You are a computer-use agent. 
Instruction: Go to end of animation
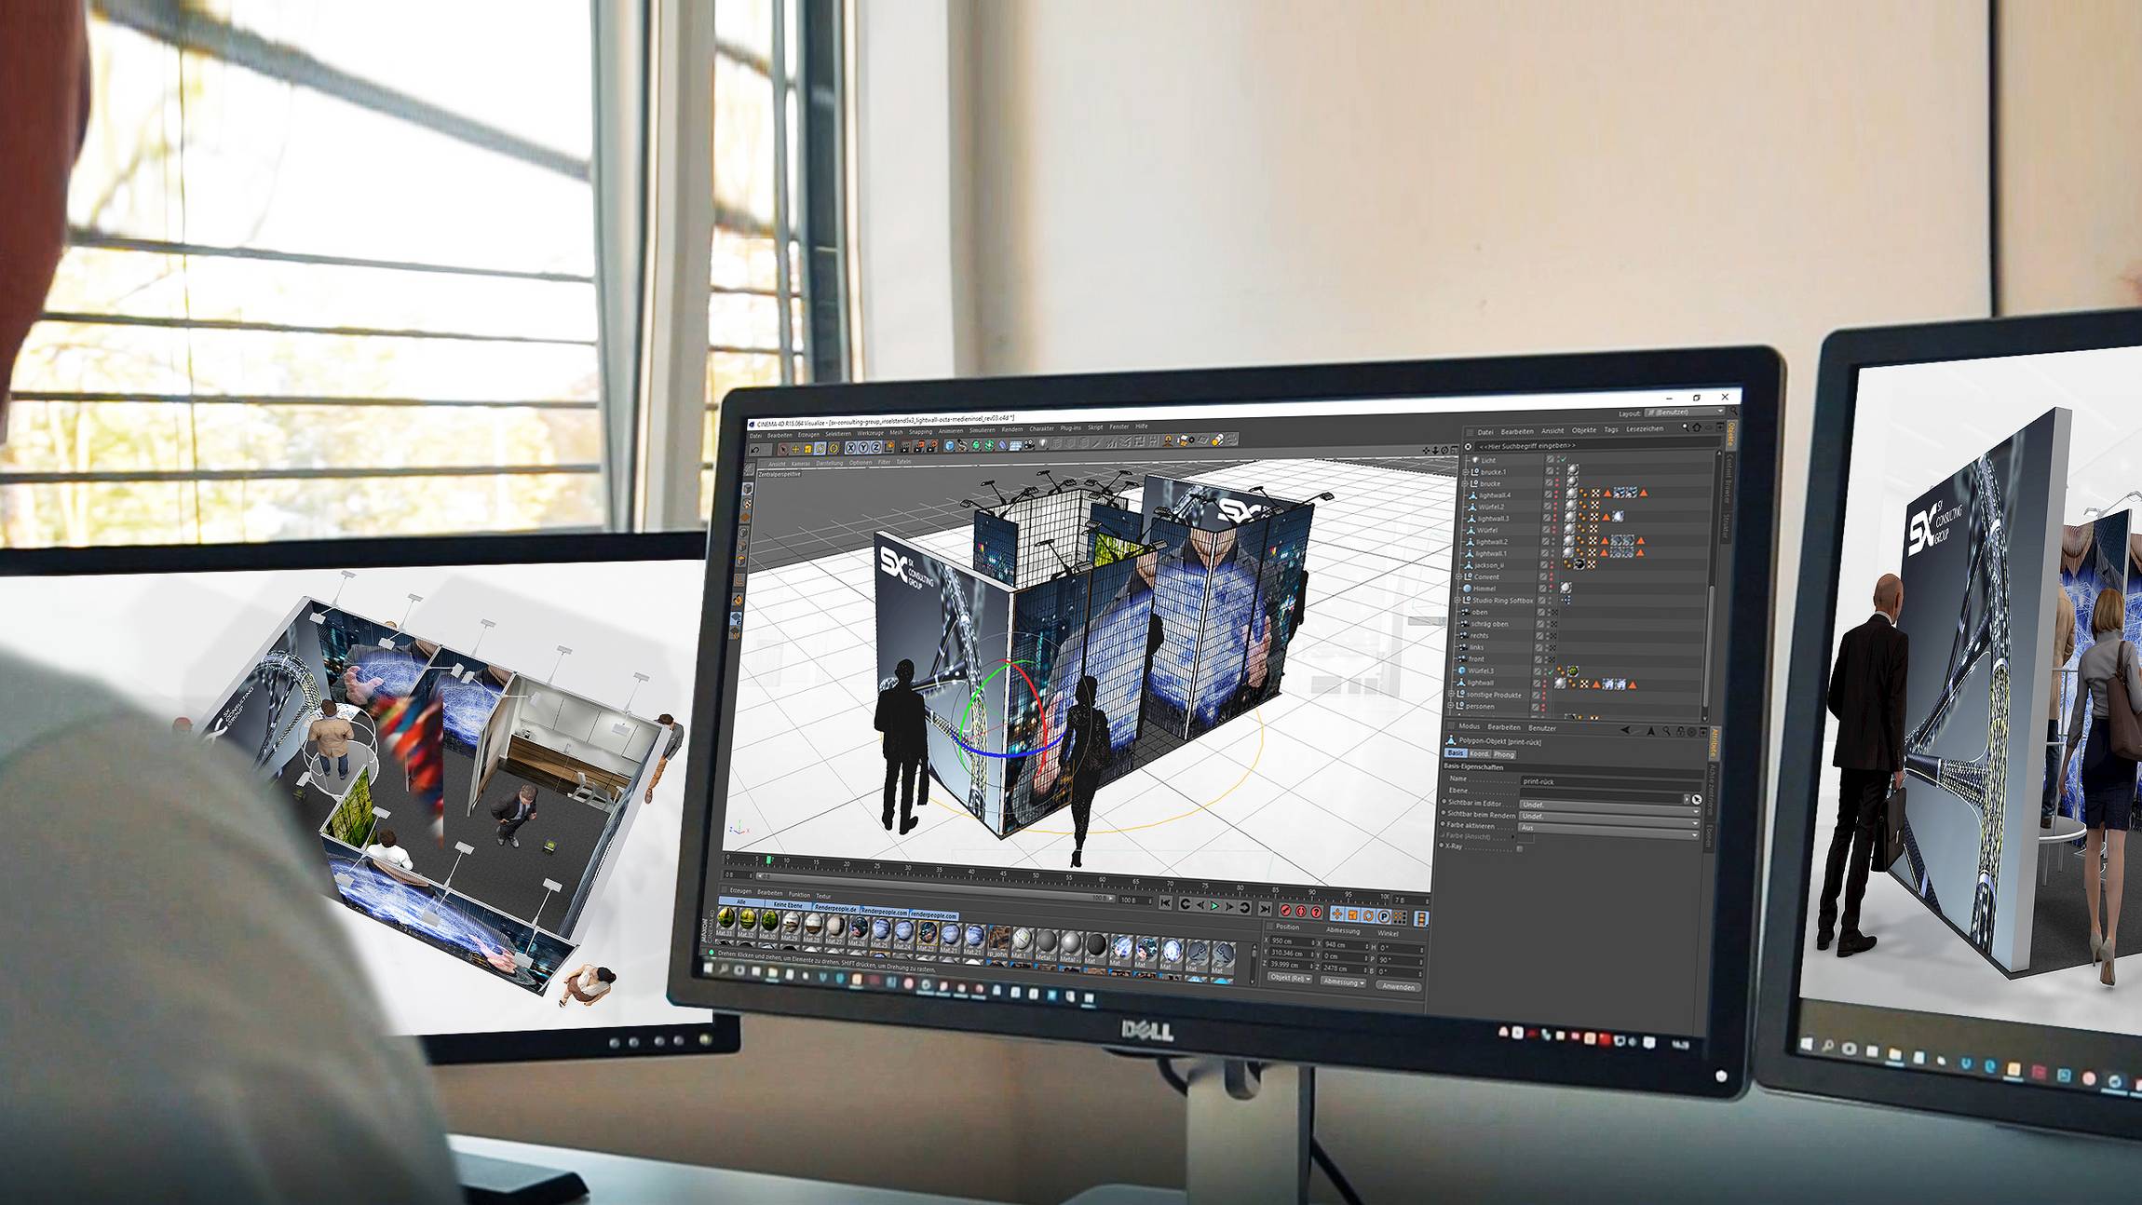pos(1265,909)
